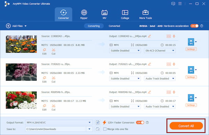
Task: Select the orange marigold flowers thumbnail
Action: point(21,44)
